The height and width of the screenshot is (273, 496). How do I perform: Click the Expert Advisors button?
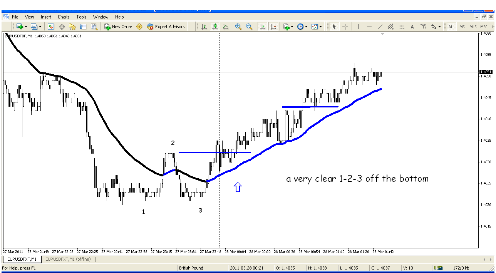pyautogui.click(x=166, y=27)
